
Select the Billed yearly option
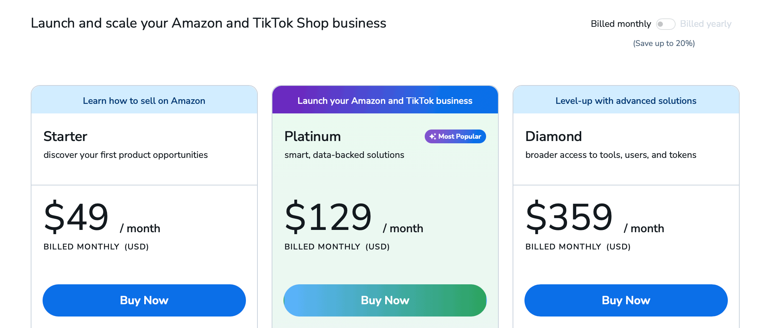[705, 24]
